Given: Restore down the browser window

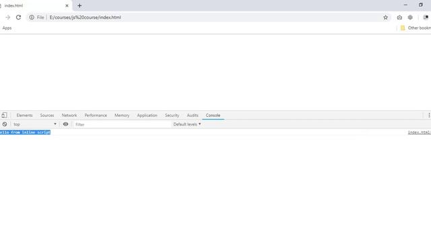Looking at the screenshot, I should click(x=420, y=5).
